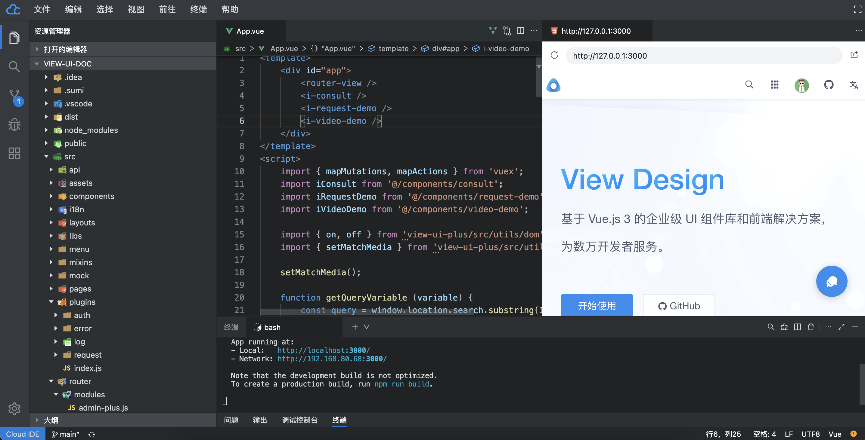Viewport: 865px width, 440px height.
Task: Open the new terminal dropdown arrow
Action: pos(367,327)
